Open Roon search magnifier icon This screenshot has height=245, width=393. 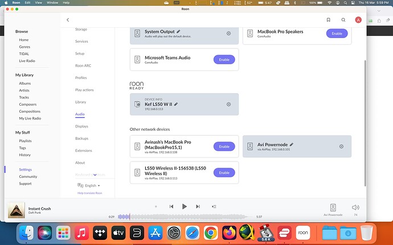click(x=343, y=20)
